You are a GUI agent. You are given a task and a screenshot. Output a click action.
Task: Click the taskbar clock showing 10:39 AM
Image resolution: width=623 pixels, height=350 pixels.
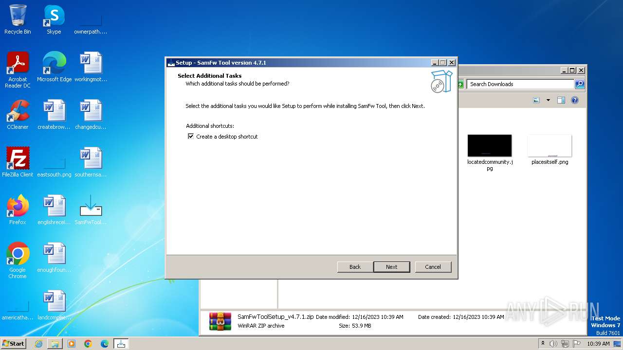pos(598,344)
